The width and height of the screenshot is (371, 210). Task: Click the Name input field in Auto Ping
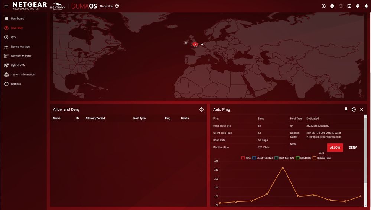coord(307,148)
